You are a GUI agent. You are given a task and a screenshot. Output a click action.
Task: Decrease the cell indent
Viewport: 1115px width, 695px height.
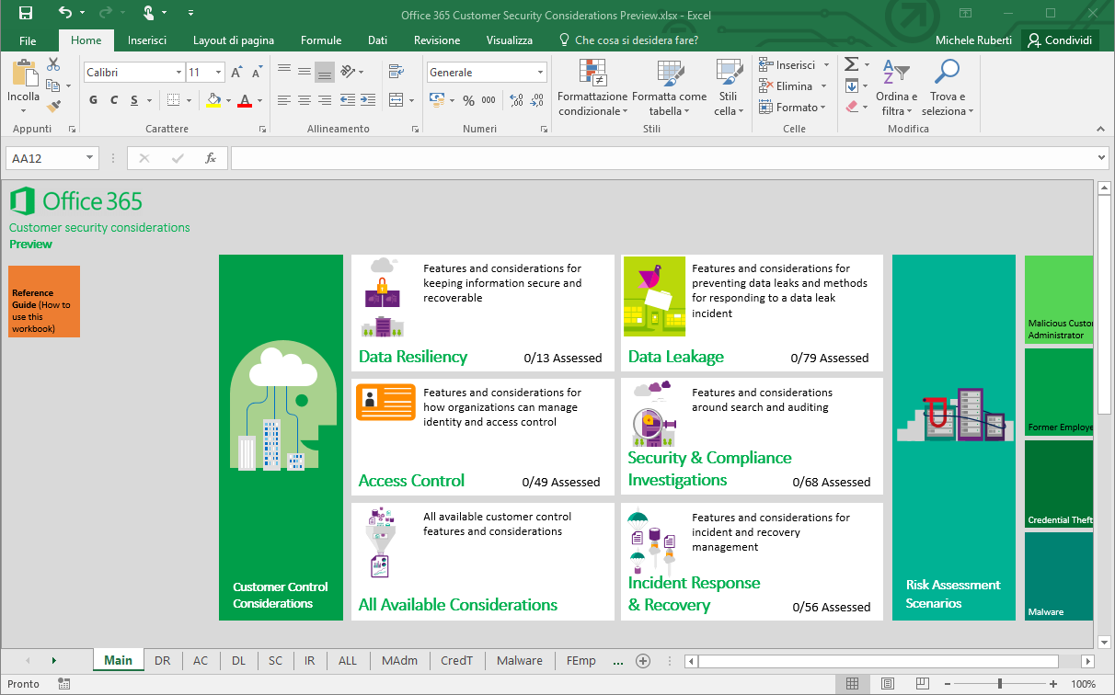(x=347, y=100)
